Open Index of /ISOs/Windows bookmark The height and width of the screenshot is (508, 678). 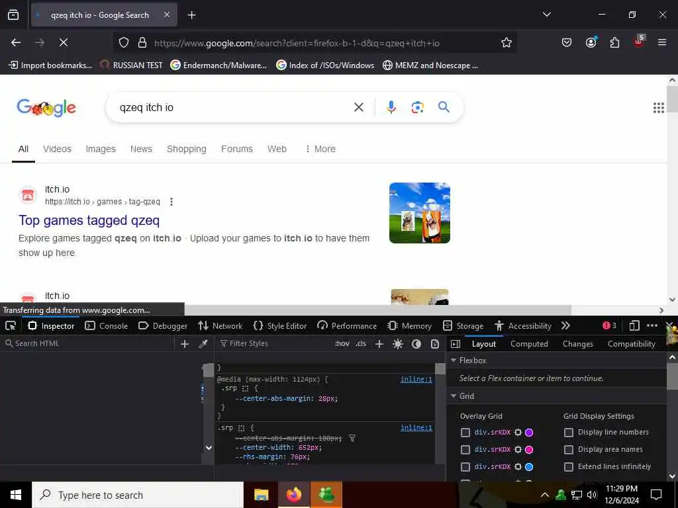(325, 65)
